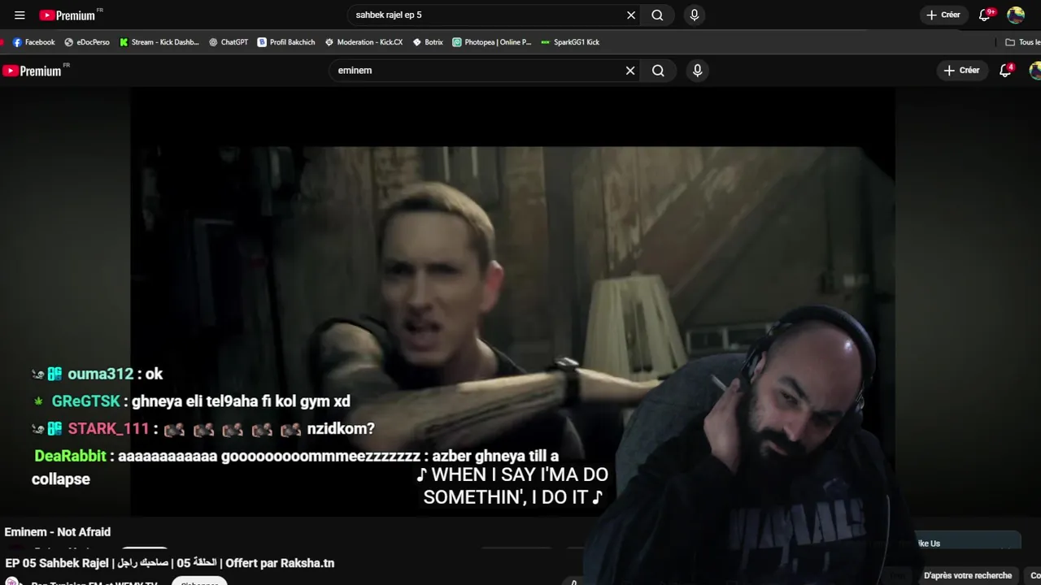
Task: Click Créer button beside the 9+ notification bell
Action: 943,15
